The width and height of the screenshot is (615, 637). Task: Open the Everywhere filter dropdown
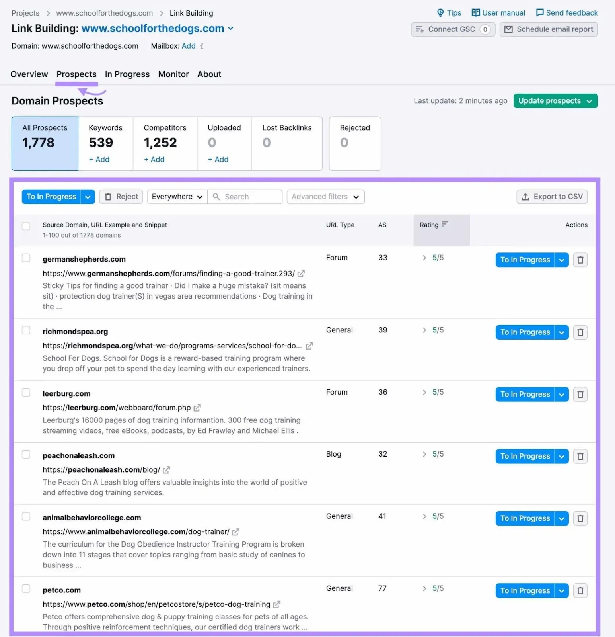[177, 196]
